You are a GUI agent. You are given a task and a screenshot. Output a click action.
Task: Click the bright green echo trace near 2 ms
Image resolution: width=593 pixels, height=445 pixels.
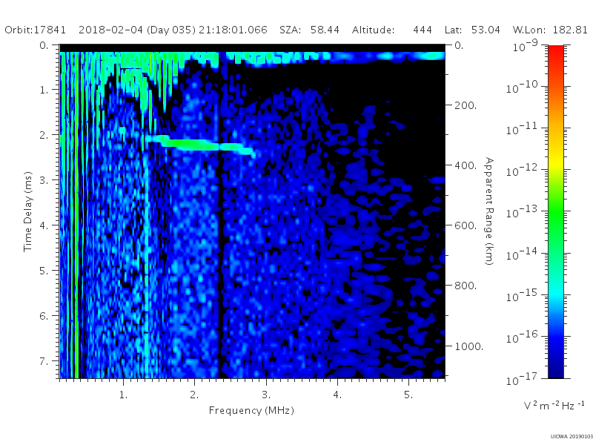[x=199, y=145]
